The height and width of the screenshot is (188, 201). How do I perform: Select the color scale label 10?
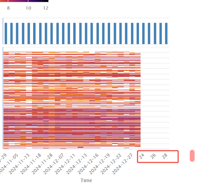pyautogui.click(x=28, y=8)
